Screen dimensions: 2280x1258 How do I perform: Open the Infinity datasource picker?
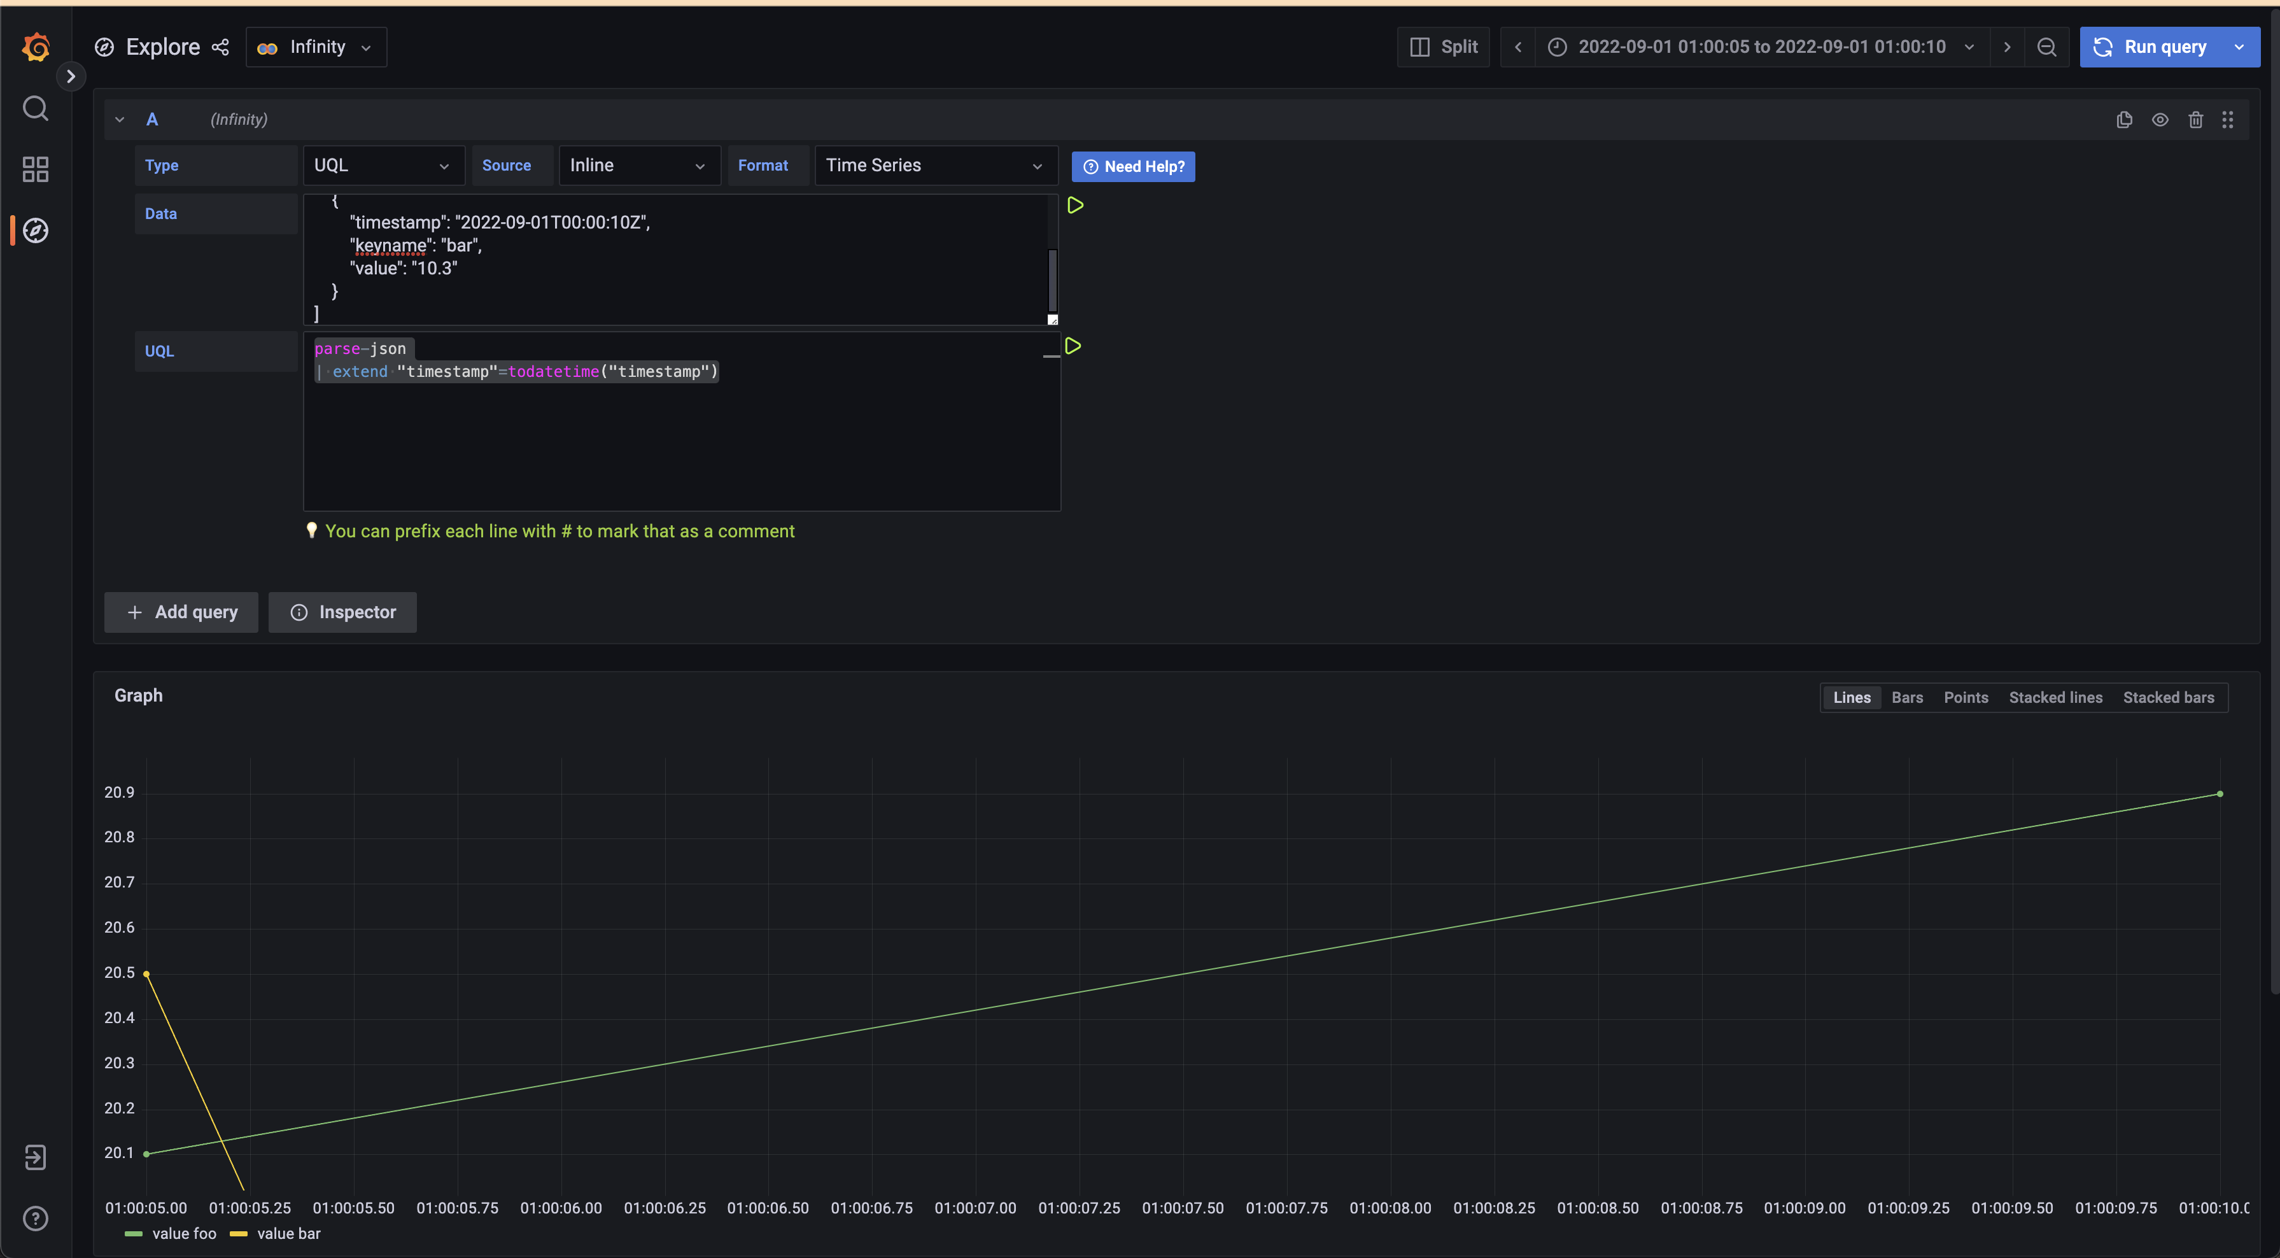coord(316,47)
